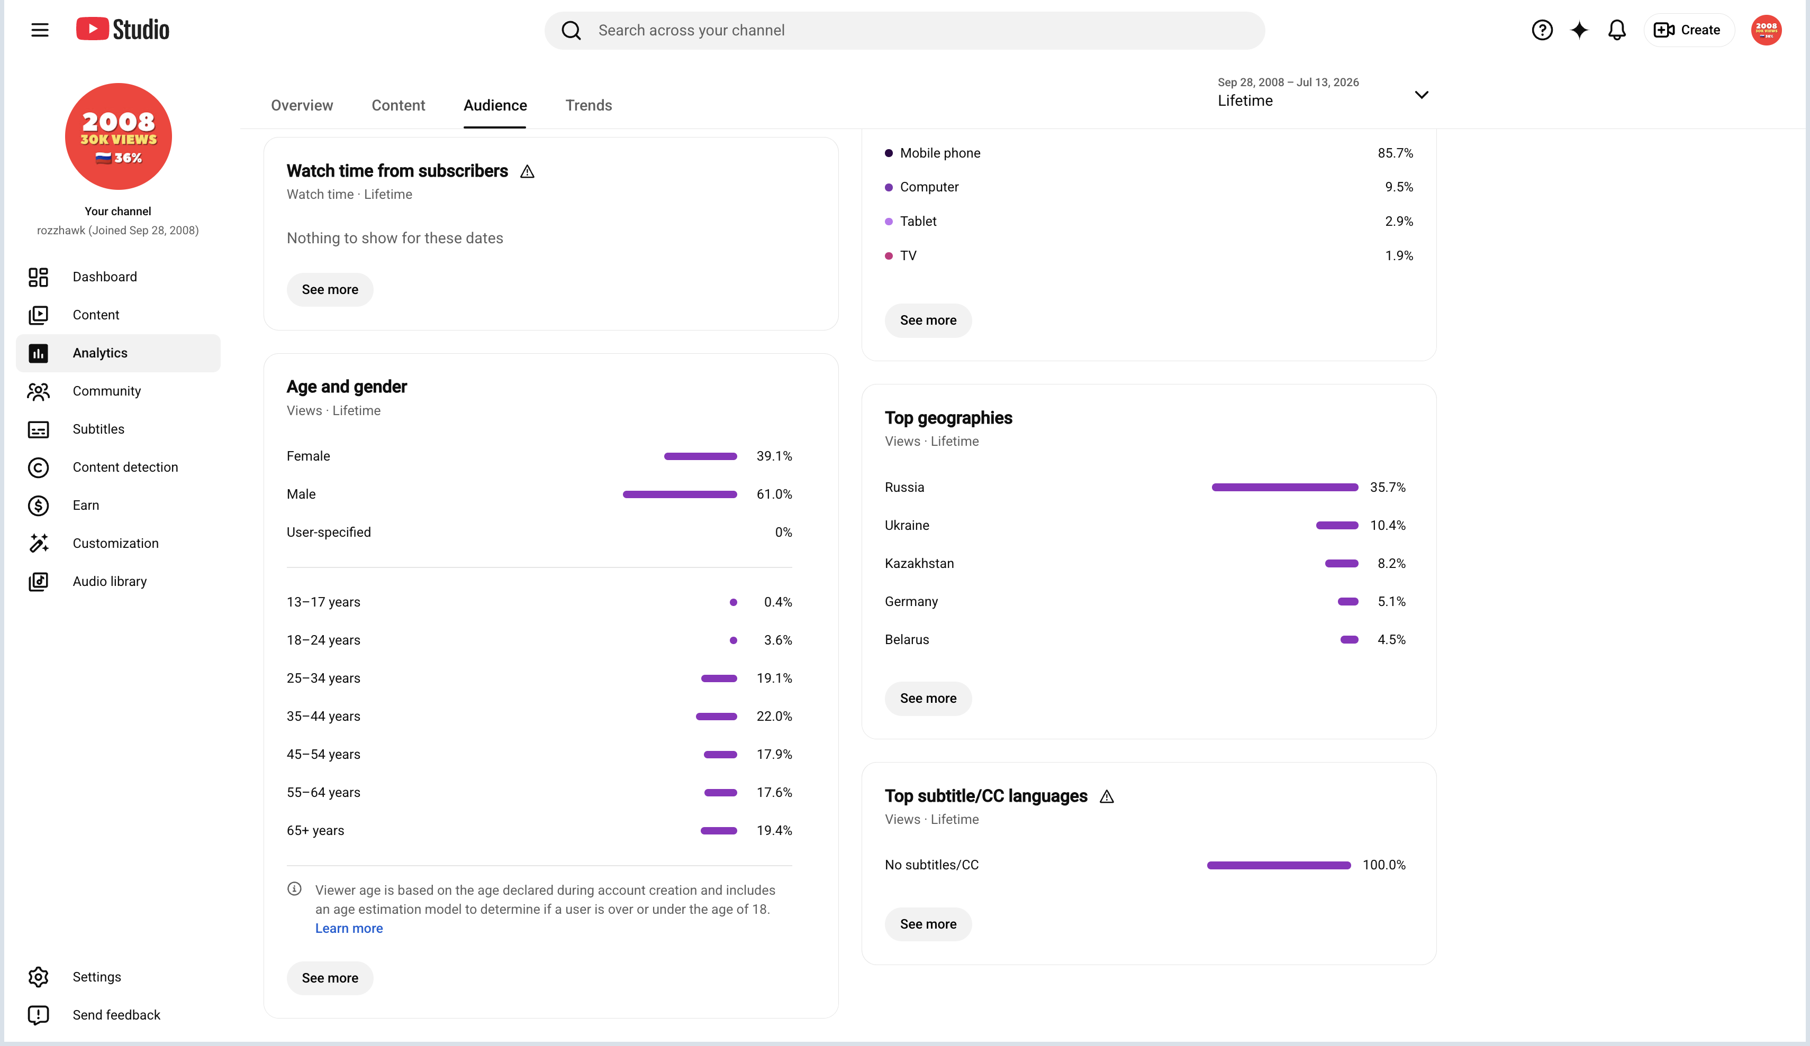Open the notifications bell
The width and height of the screenshot is (1810, 1046).
click(x=1616, y=30)
